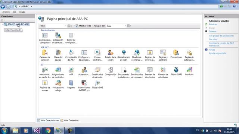Viewport: 239px width, 134px height.
Task: Open Tipos MIME feature
Action: coord(97,84)
